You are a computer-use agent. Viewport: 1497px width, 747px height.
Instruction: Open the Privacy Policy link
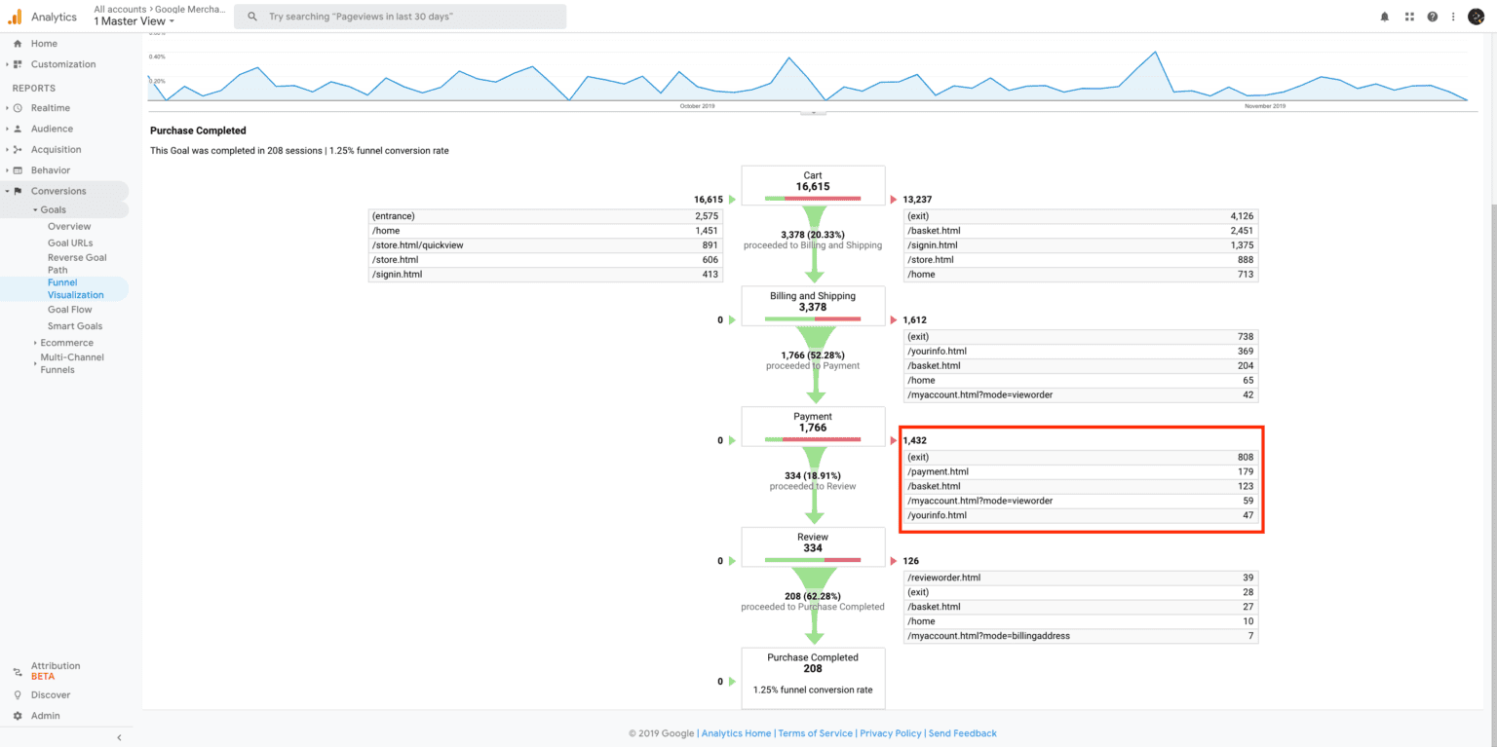891,733
